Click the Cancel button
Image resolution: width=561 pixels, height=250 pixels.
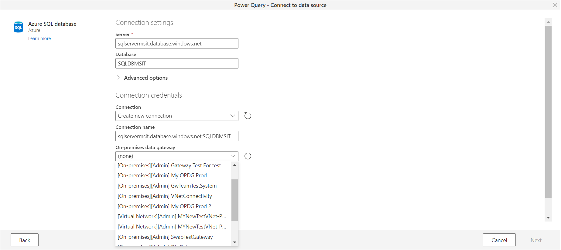pos(499,240)
